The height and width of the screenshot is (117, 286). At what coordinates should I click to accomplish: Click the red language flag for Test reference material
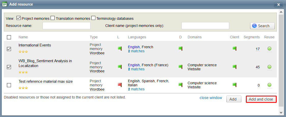coord(120,85)
